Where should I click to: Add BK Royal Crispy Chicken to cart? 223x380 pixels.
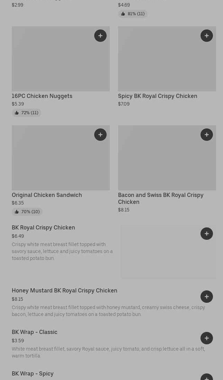(207, 234)
